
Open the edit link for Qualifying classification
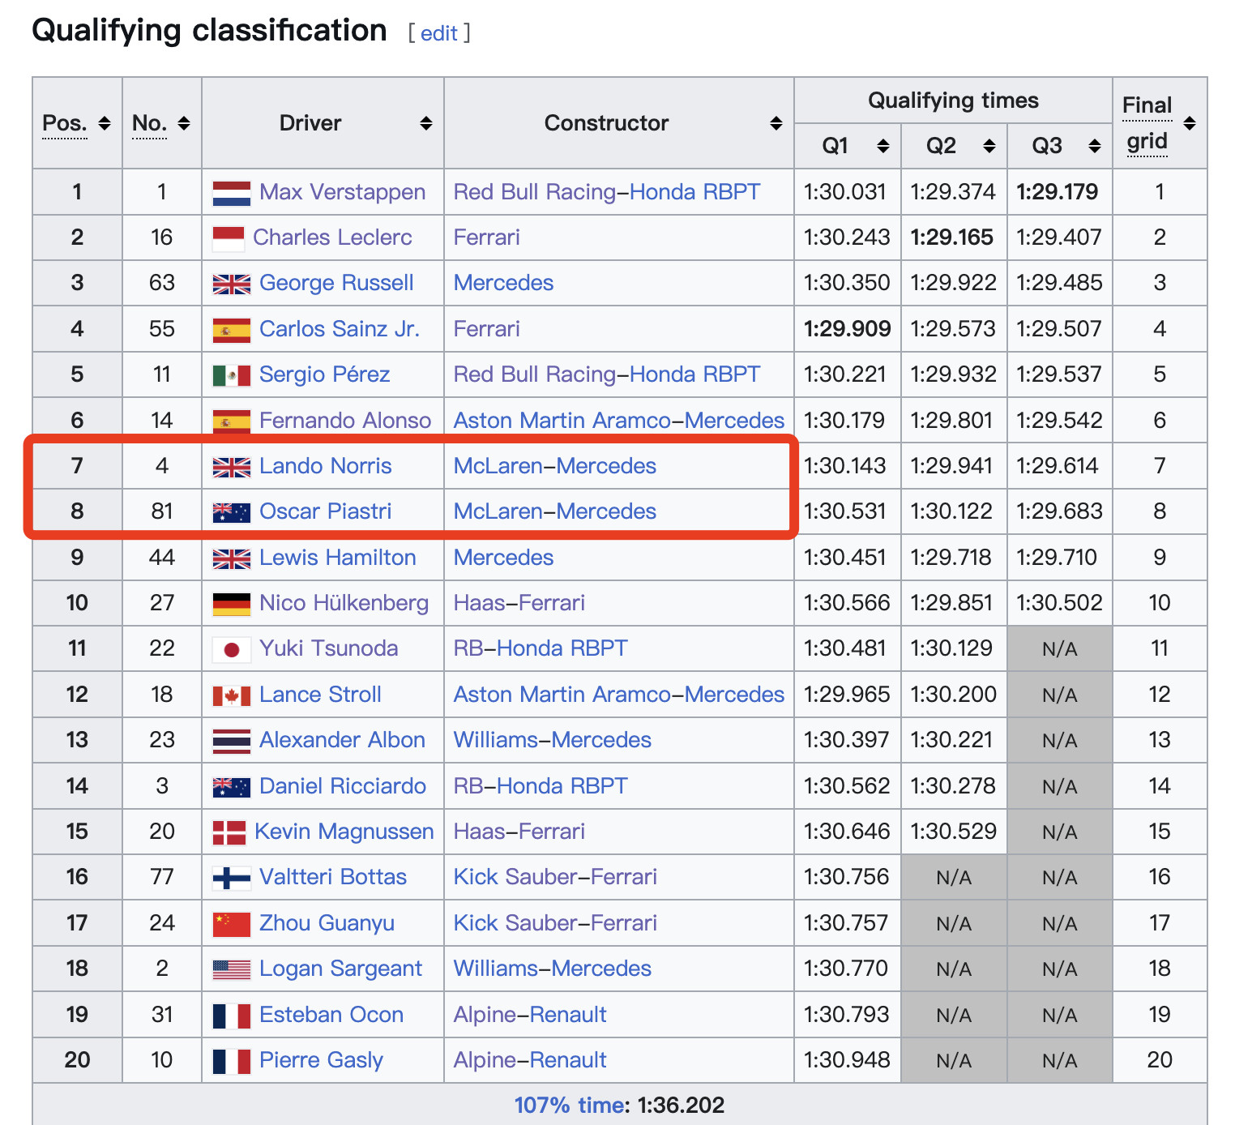click(x=439, y=33)
